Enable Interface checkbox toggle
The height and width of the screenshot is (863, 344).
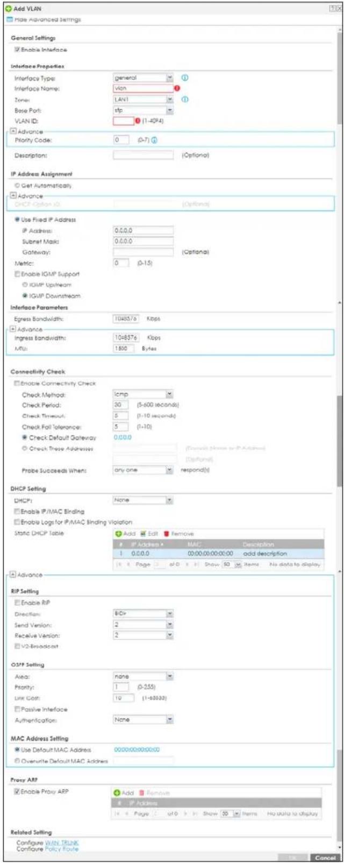pyautogui.click(x=17, y=49)
